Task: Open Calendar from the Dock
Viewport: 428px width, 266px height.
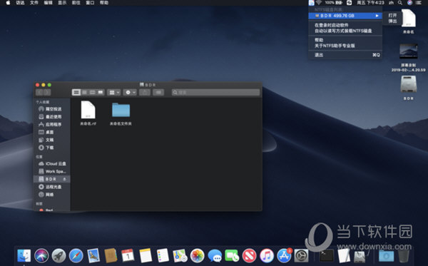Action: [128, 256]
